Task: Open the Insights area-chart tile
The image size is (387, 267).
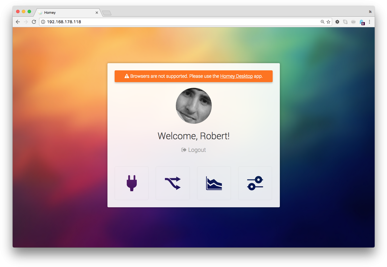Action: (214, 183)
